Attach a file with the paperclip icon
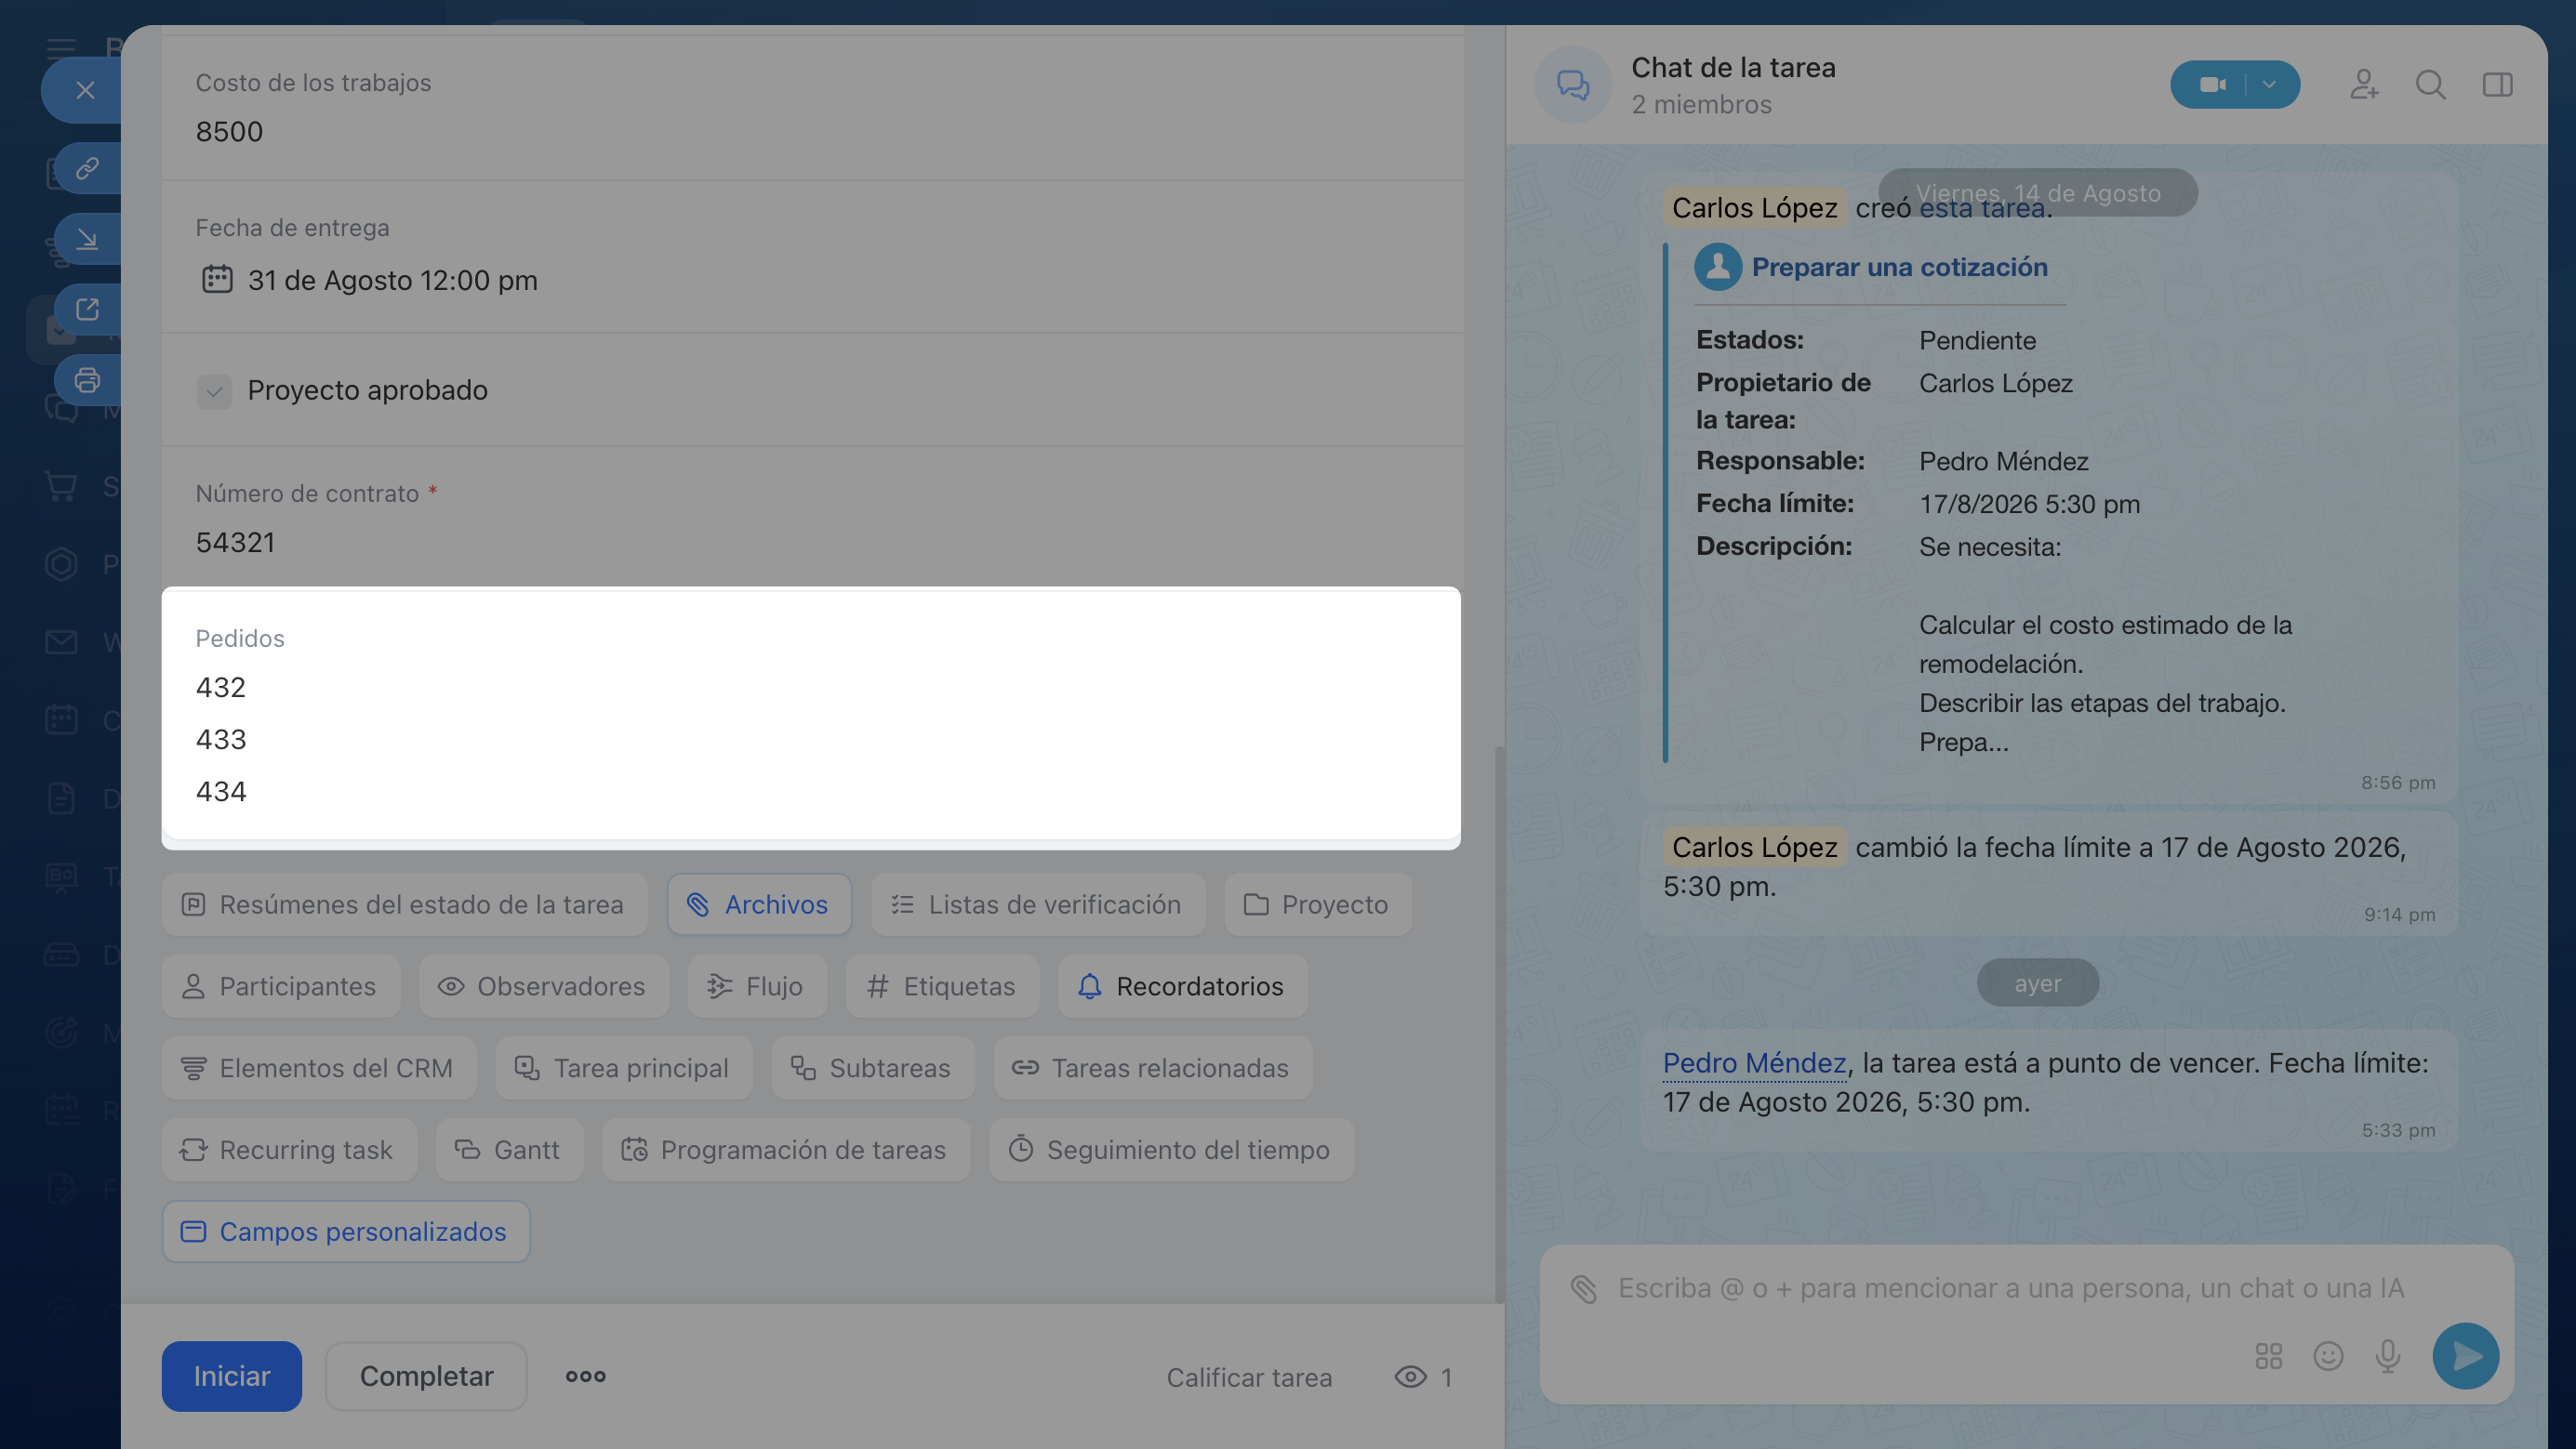Viewport: 2576px width, 1449px height. click(x=1583, y=1289)
